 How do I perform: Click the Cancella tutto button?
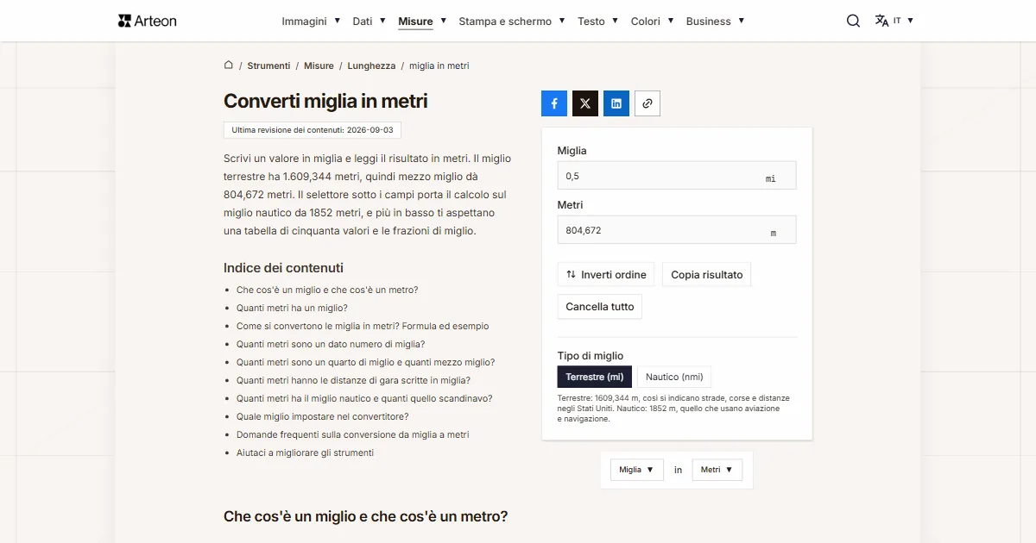(x=600, y=307)
